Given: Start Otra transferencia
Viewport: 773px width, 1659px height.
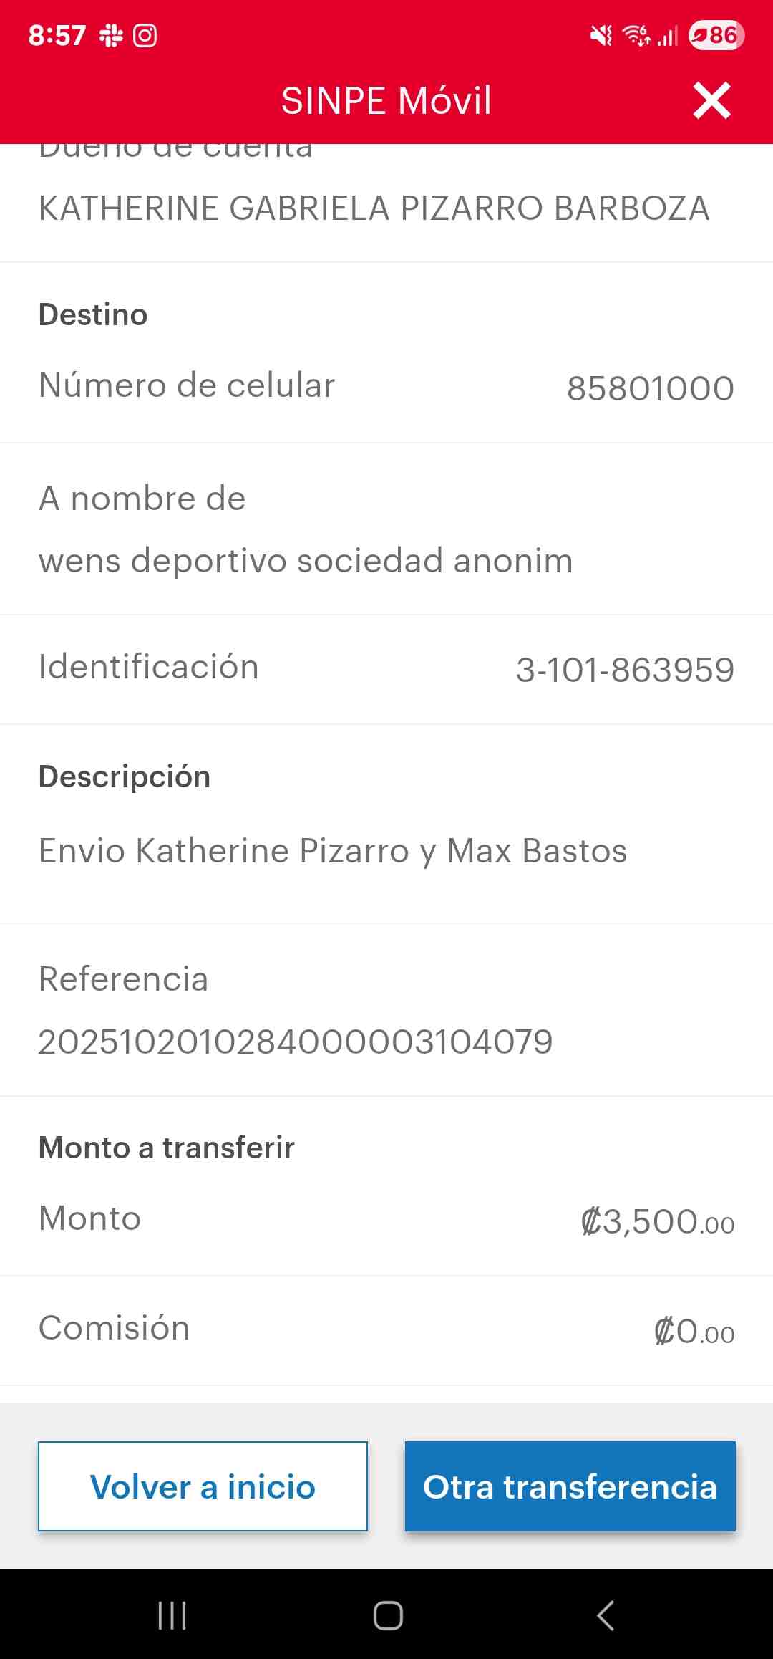Looking at the screenshot, I should (570, 1486).
